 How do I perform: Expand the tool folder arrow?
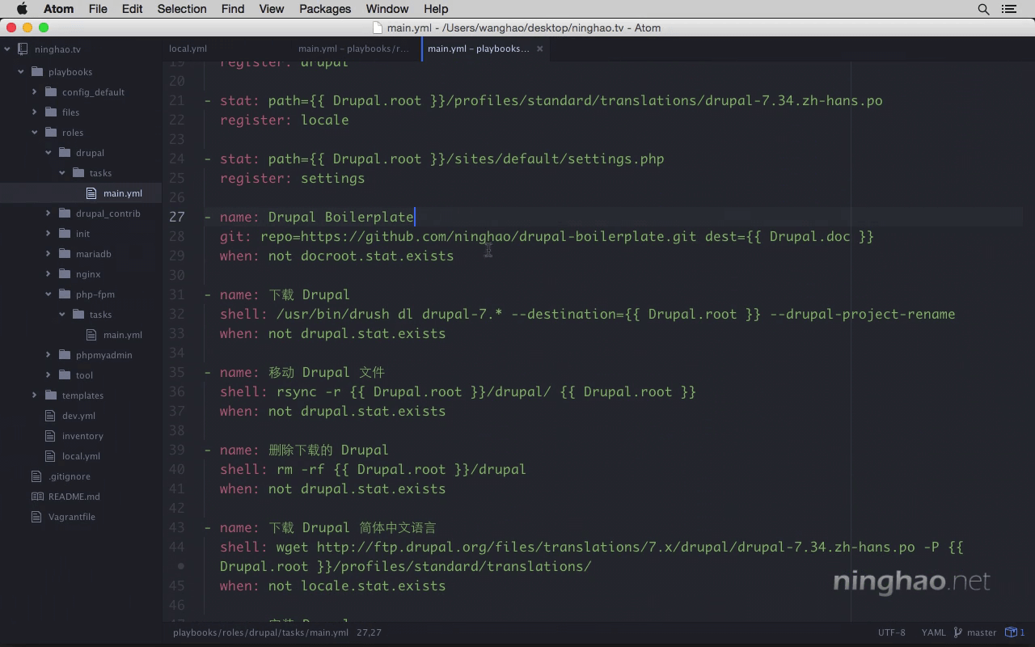49,375
